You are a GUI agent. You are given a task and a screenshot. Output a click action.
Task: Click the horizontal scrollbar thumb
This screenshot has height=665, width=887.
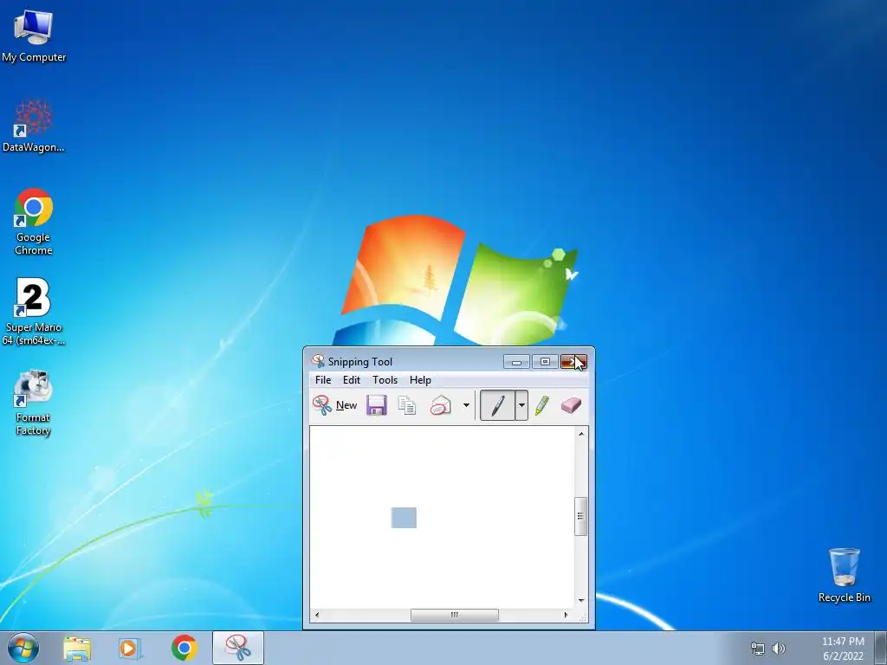point(455,615)
